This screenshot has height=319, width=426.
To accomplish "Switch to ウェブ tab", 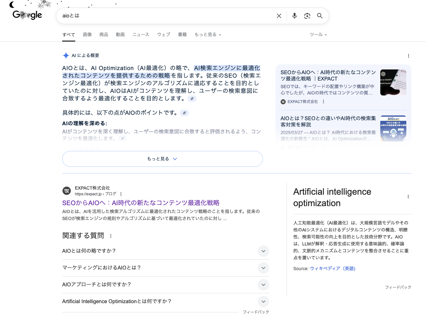I will [x=164, y=35].
